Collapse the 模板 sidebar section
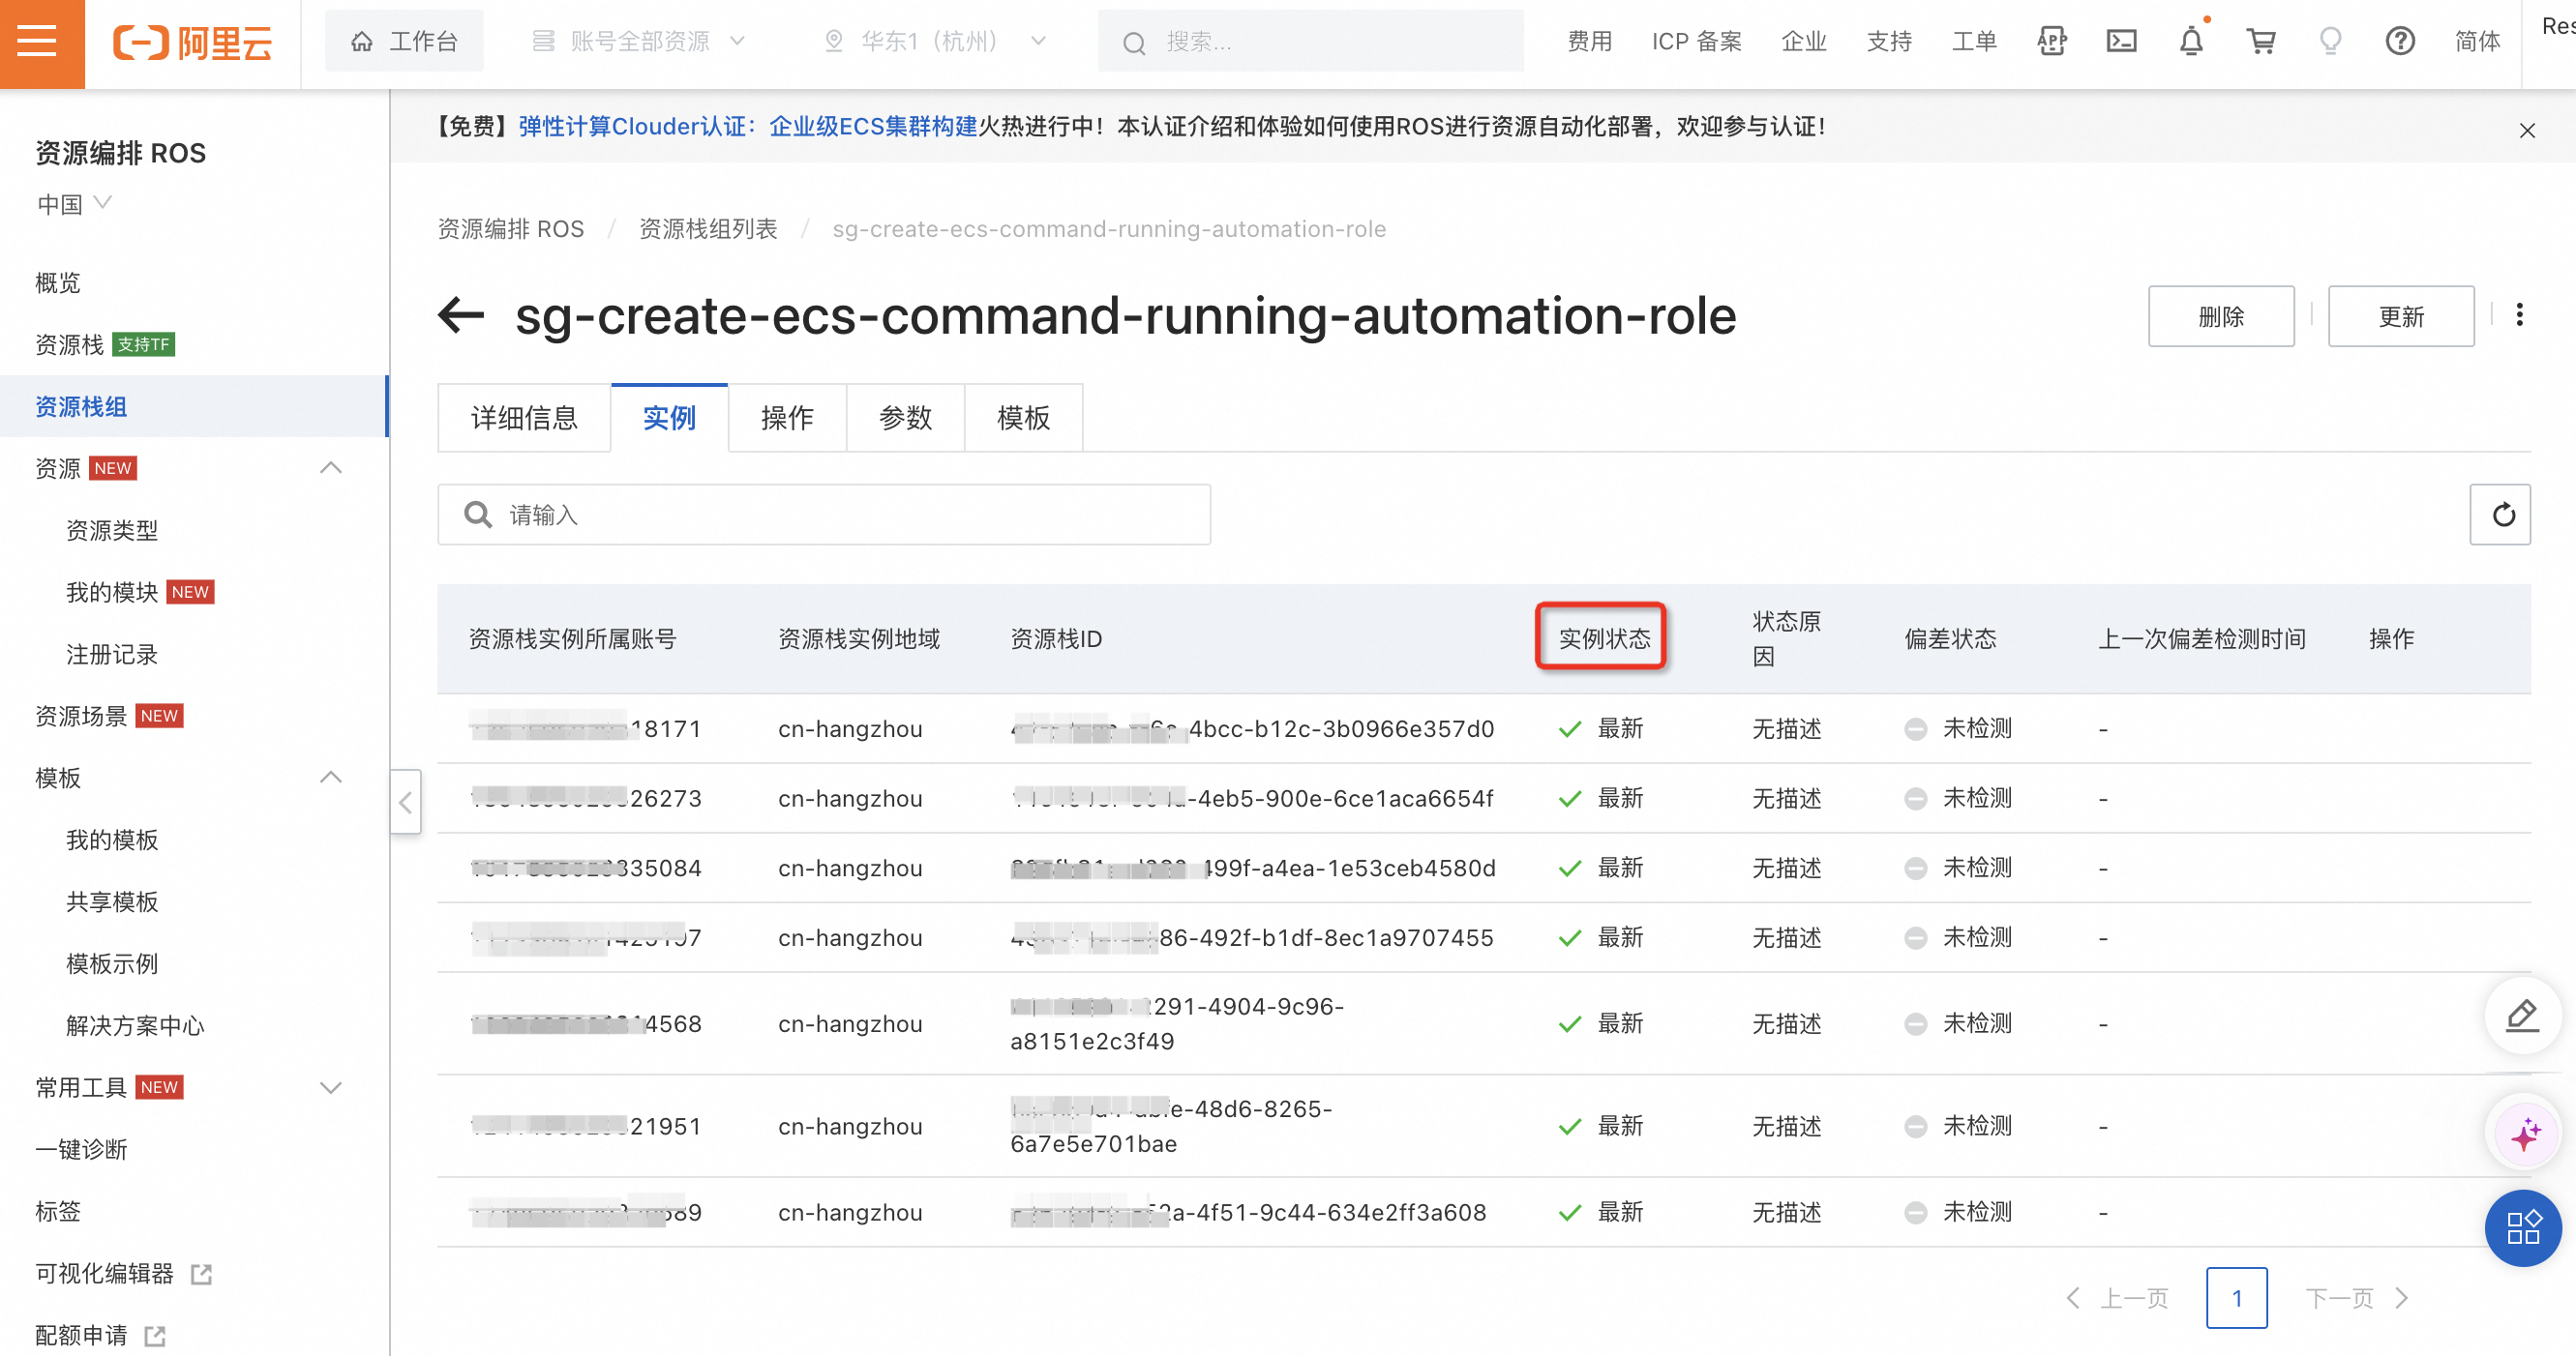The image size is (2576, 1356). point(330,778)
